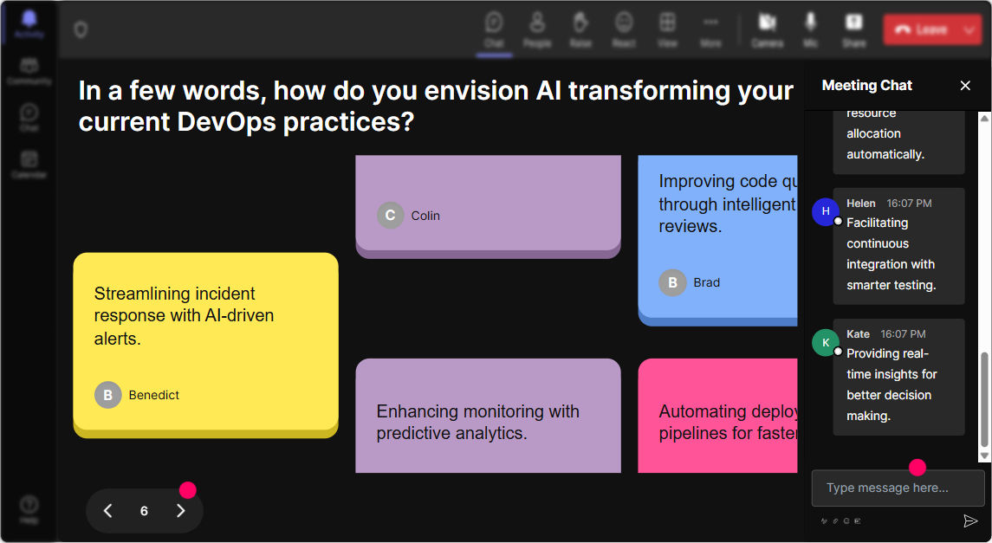Toggle the Camera on or off
This screenshot has width=992, height=543.
click(768, 29)
